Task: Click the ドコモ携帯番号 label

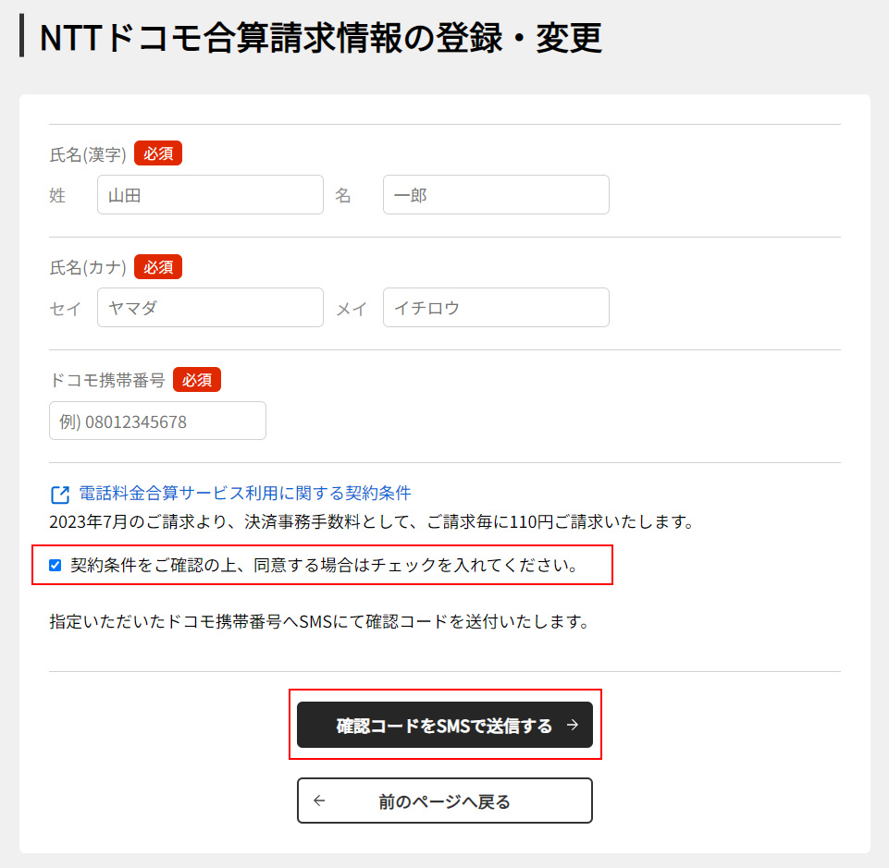Action: click(107, 380)
